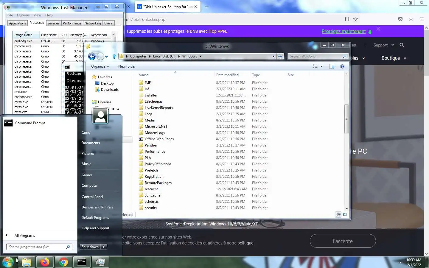Toggle the preview pane icon in Explorer

(x=332, y=66)
